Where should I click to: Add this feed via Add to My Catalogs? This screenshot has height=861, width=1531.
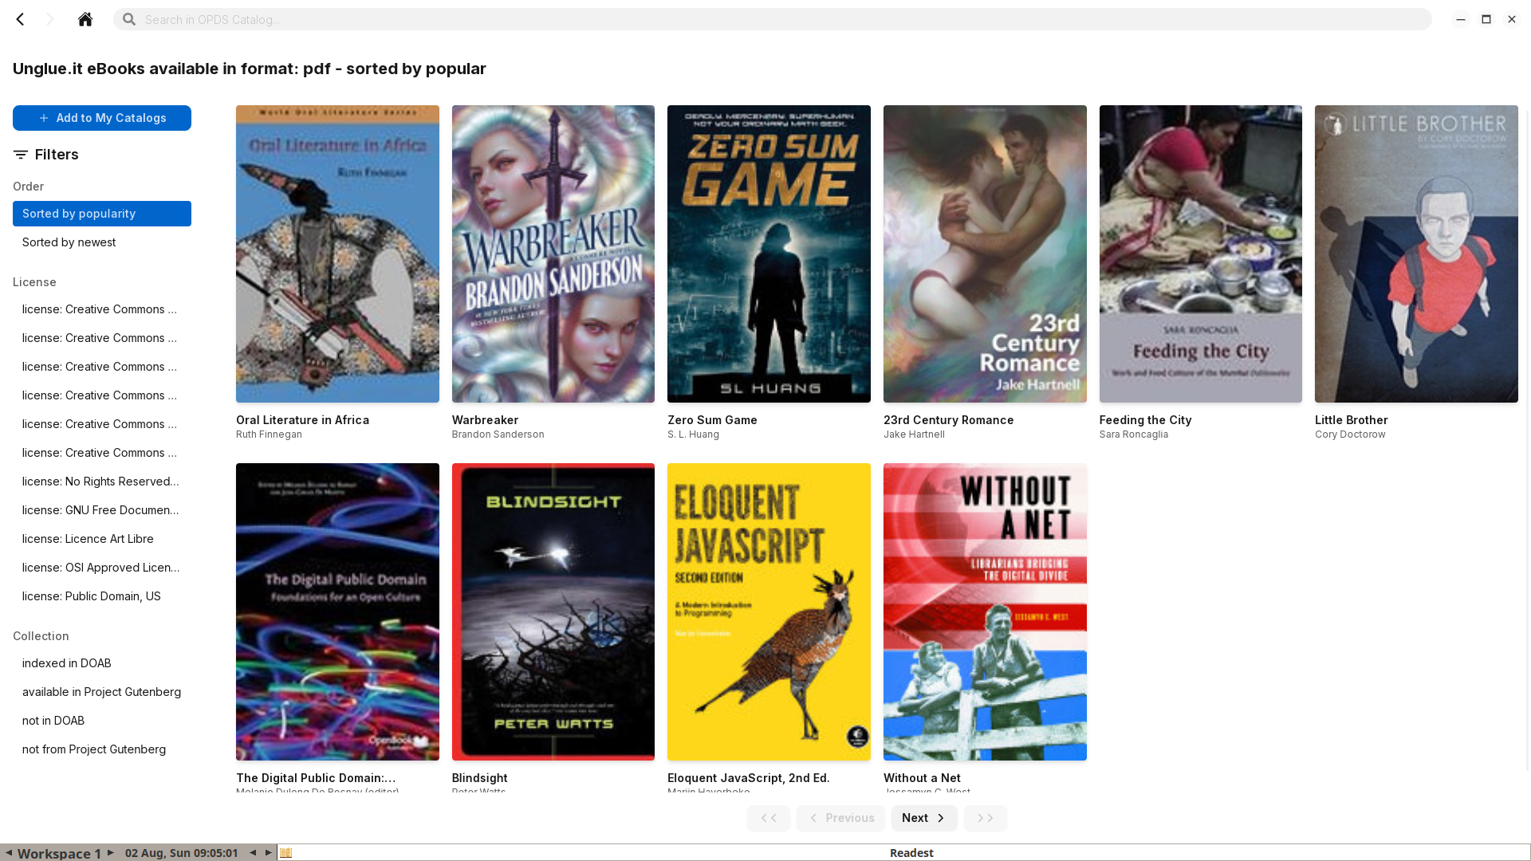102,118
